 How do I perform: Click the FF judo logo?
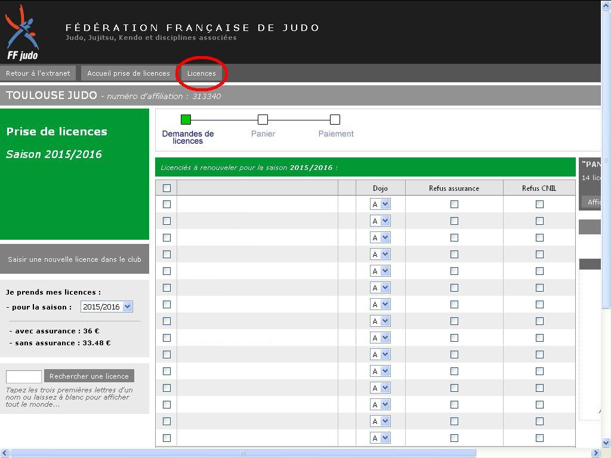[22, 33]
